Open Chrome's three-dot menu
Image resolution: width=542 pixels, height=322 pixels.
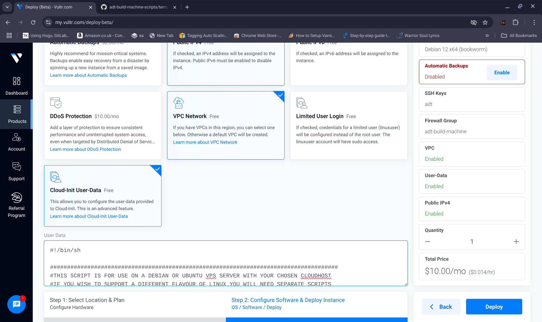pos(534,22)
